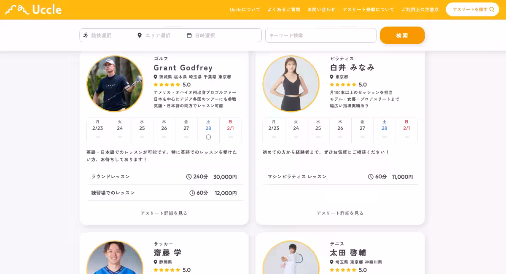
Task: Select the open circle slot on Saturday 28
Action: pyautogui.click(x=208, y=137)
